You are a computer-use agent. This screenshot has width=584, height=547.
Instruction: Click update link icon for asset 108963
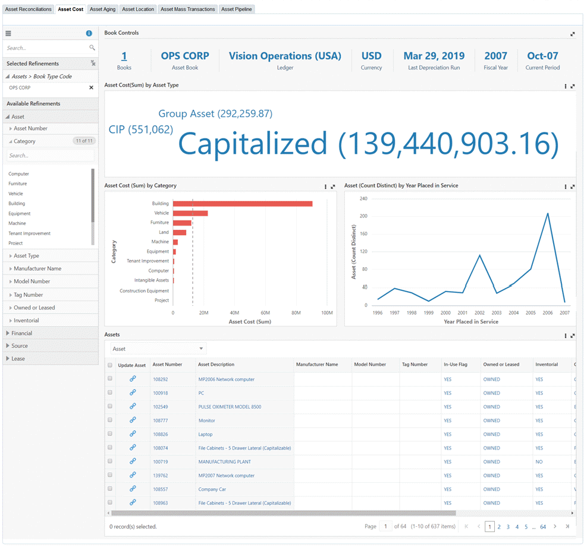[133, 502]
